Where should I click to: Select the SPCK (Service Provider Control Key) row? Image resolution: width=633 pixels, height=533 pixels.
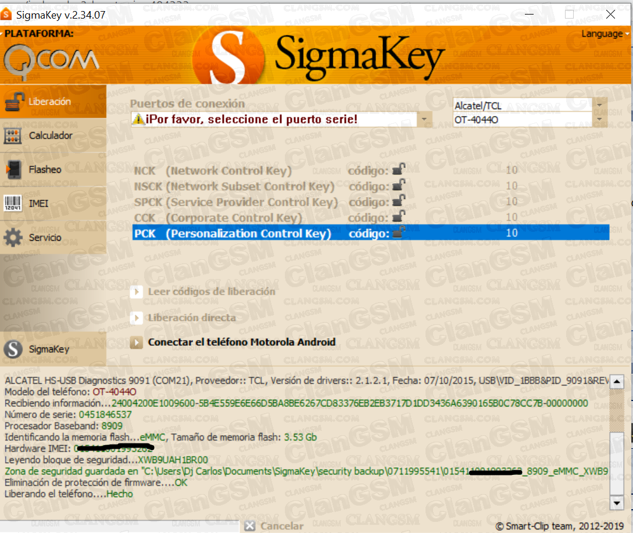[371, 202]
